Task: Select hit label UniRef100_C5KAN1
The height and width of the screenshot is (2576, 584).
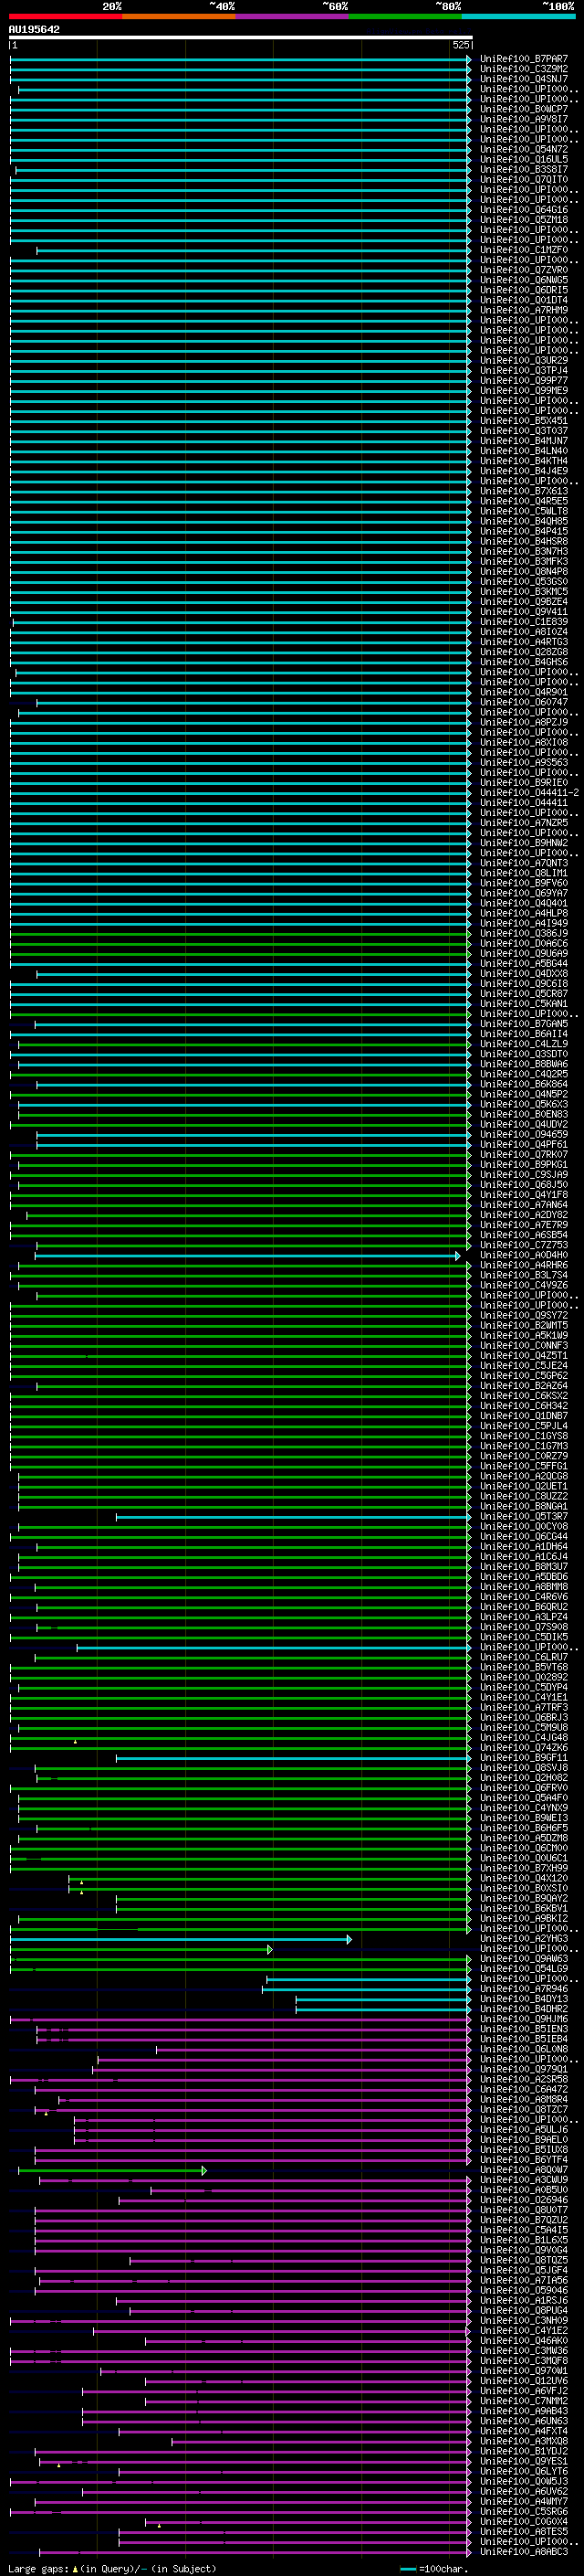Action: (x=524, y=1004)
